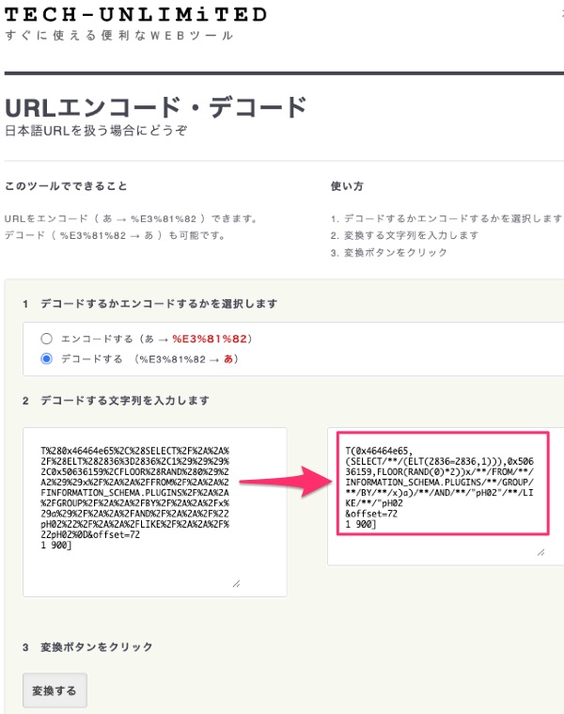Click the TECH-UNLIMITED site logo
The height and width of the screenshot is (714, 564).
[x=135, y=14]
